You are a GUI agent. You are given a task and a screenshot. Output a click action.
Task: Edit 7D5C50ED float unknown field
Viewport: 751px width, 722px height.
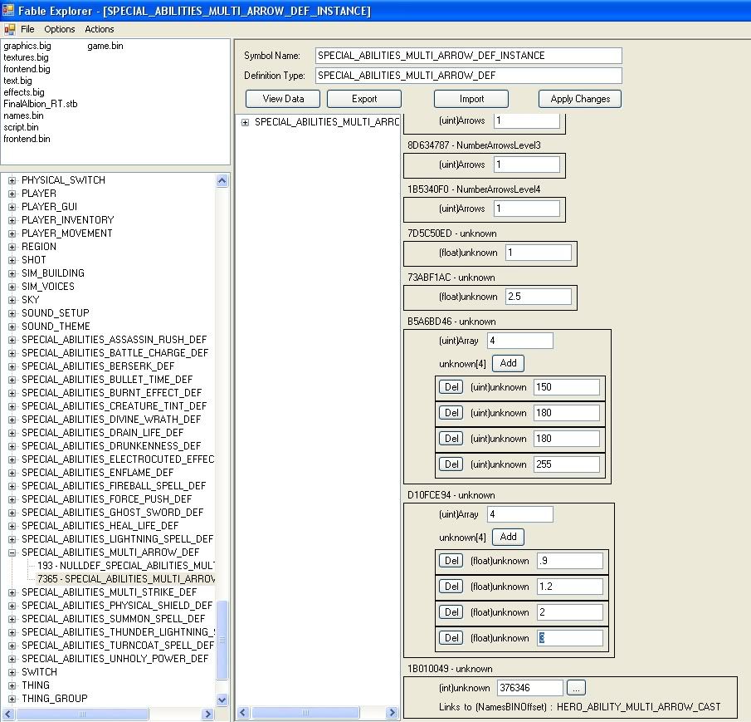point(539,253)
